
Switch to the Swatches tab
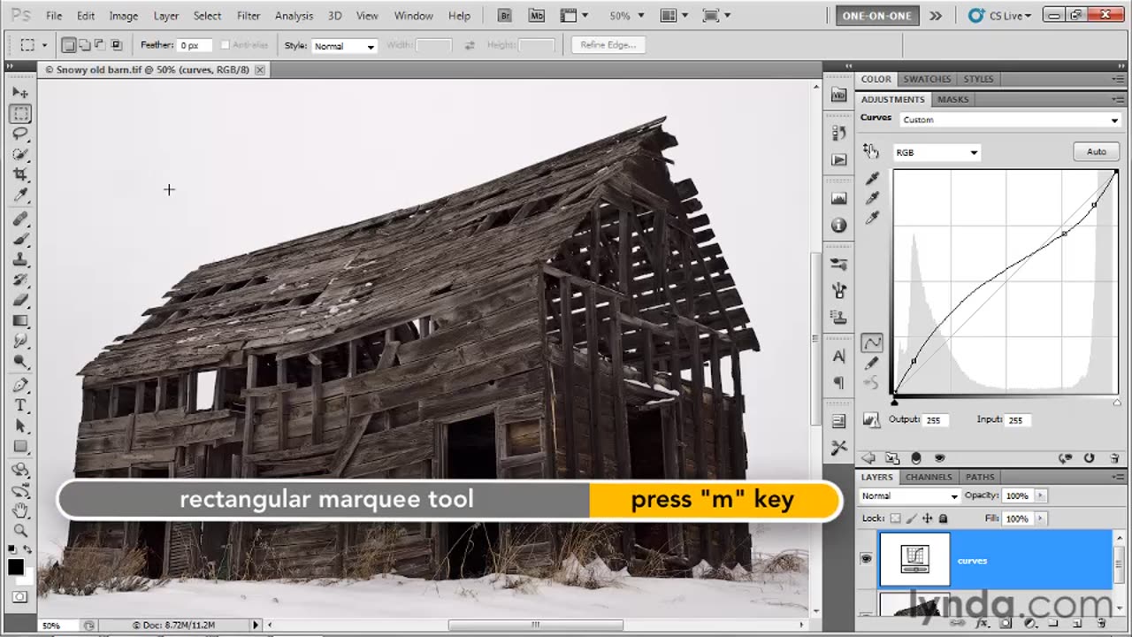coord(927,79)
